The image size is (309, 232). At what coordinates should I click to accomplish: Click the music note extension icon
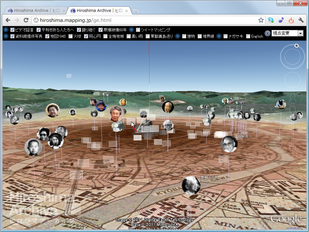point(281,20)
